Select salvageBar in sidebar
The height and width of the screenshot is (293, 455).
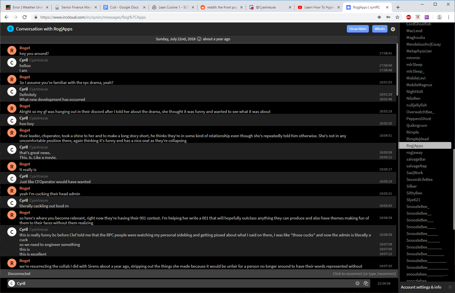pos(416,159)
